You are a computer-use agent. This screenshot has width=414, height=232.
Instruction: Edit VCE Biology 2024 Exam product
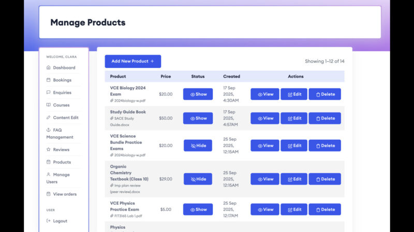point(294,94)
